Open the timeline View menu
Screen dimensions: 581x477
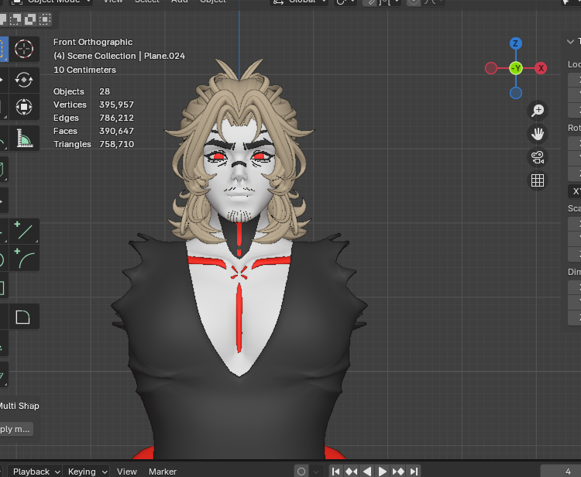(127, 472)
